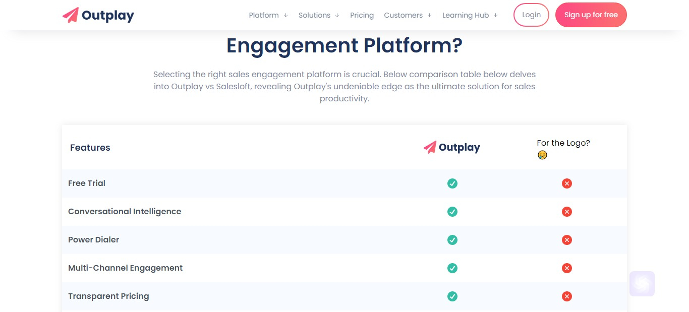Expand the Platform dropdown arrow
The image size is (689, 312).
(x=285, y=15)
